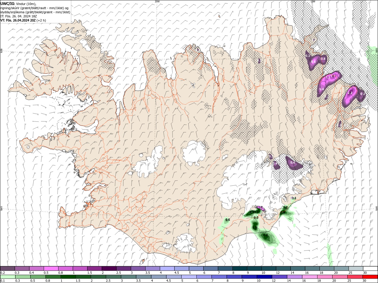The width and height of the screenshot is (378, 283).
Task: Click the white Mýrdalsjökull glacier near the south coast
Action: click(x=185, y=242)
